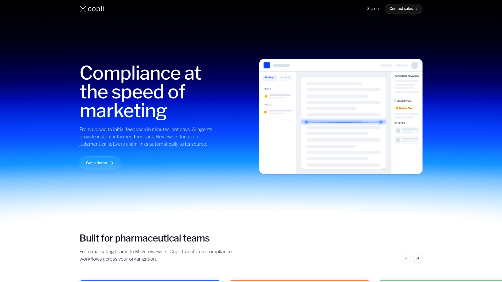Click the left handle of highlighted line
The width and height of the screenshot is (502, 282).
click(x=306, y=122)
